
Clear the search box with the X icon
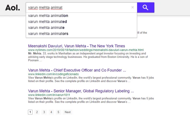[132, 7]
